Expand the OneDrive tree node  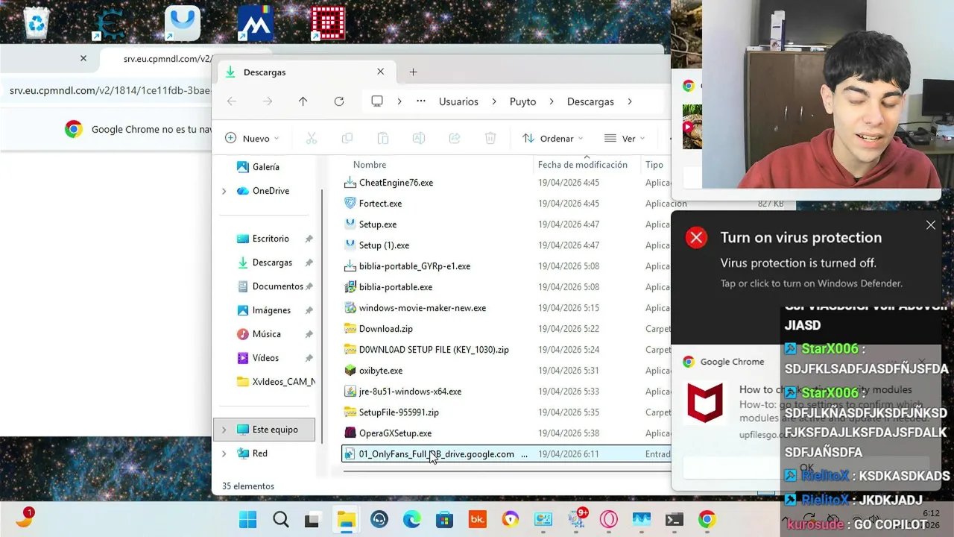(224, 191)
